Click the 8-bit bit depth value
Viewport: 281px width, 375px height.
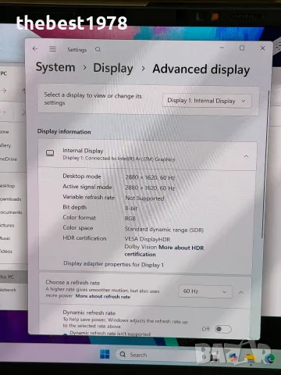131,209
